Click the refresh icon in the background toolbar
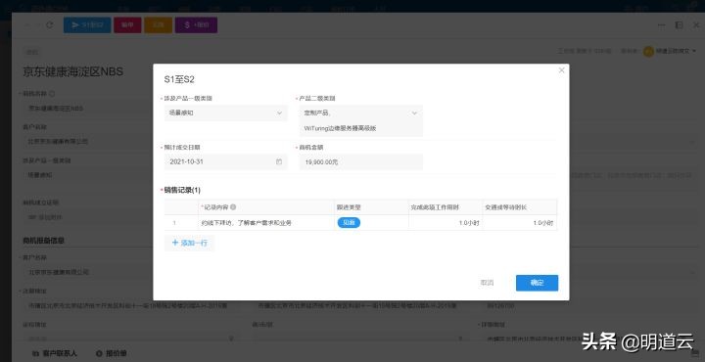The height and width of the screenshot is (362, 705). [x=50, y=25]
